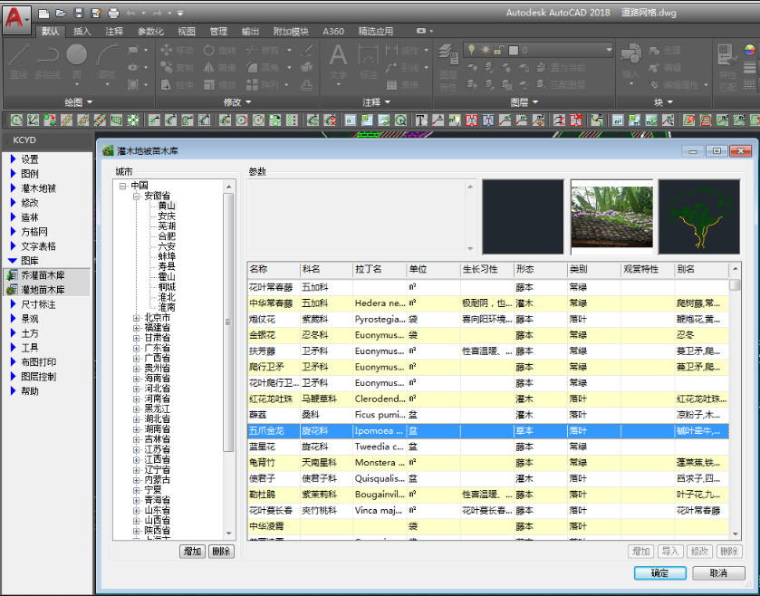
Task: Expand the 广东省 province node
Action: click(136, 348)
